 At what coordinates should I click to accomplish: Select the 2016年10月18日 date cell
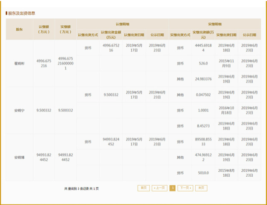click(226, 110)
